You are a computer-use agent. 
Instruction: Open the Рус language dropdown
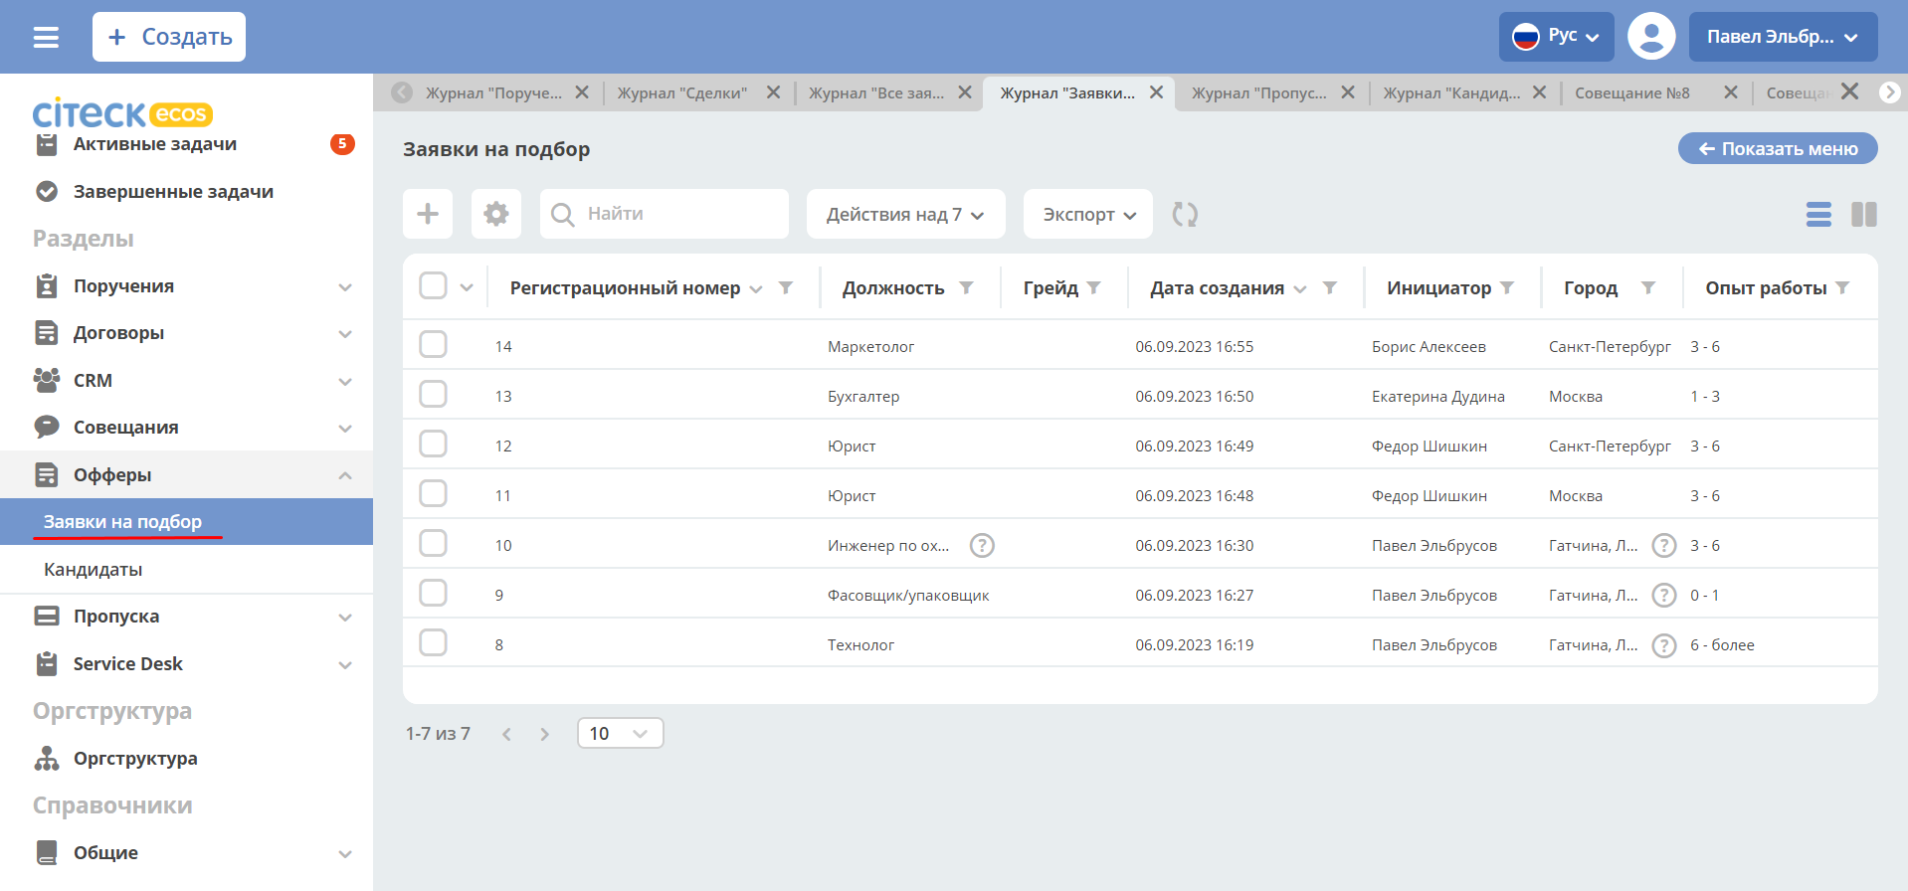[1556, 37]
